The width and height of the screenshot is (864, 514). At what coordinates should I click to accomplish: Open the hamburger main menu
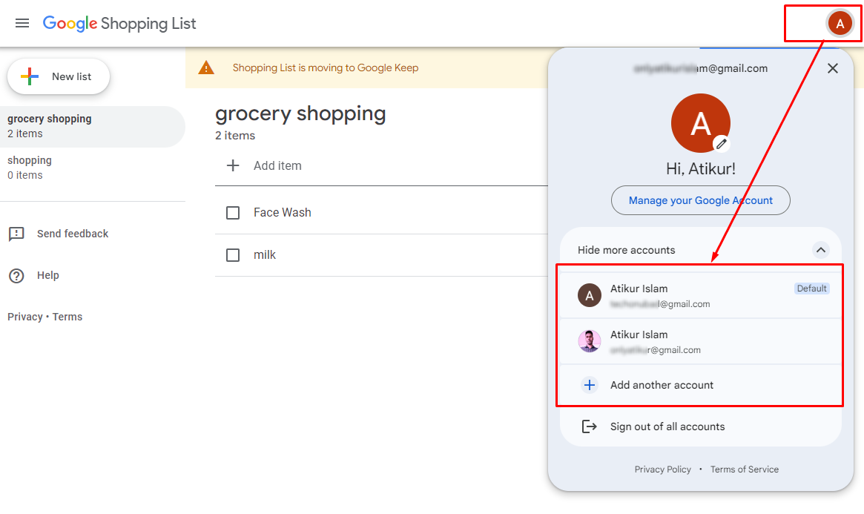click(22, 23)
